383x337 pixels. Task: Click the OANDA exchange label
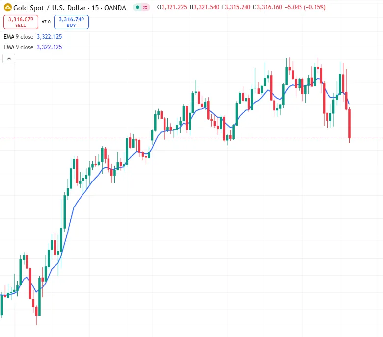[115, 8]
